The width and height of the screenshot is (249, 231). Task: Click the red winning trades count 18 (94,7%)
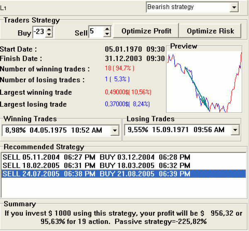point(120,69)
